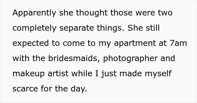Click the word "bridesmaids,"
Image resolution: width=197 pixels, height=103 pixels.
click(74, 58)
